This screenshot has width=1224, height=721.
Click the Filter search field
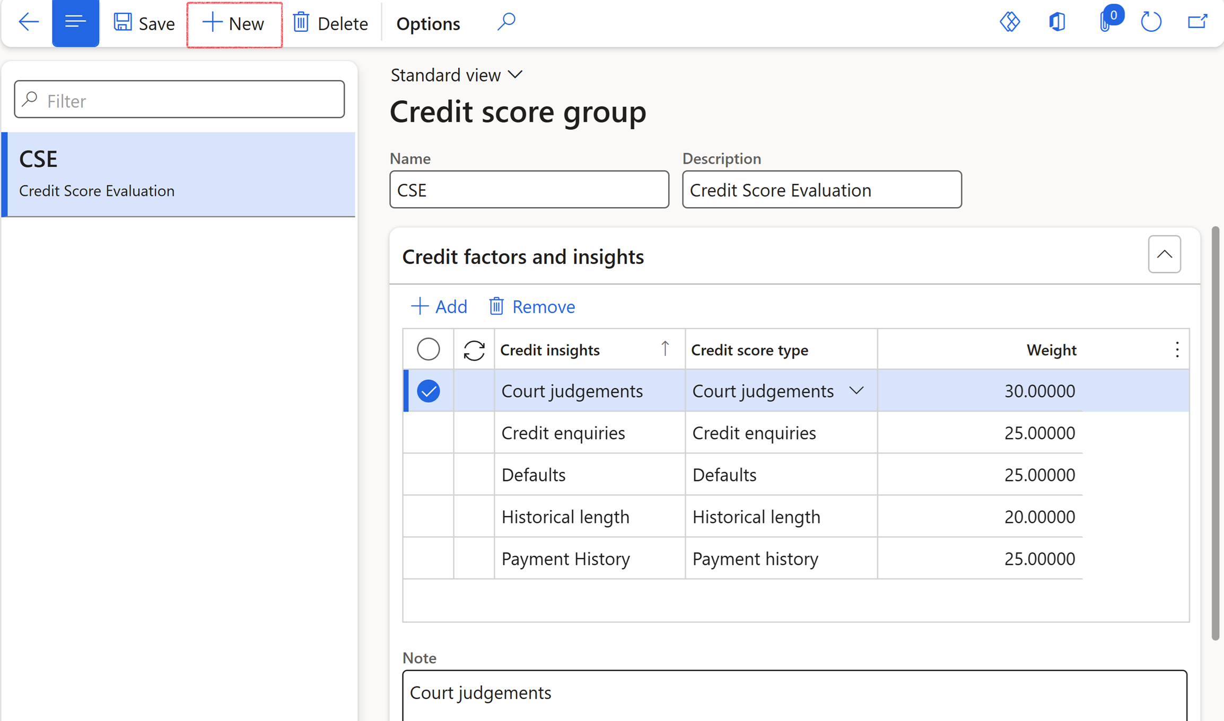180,100
